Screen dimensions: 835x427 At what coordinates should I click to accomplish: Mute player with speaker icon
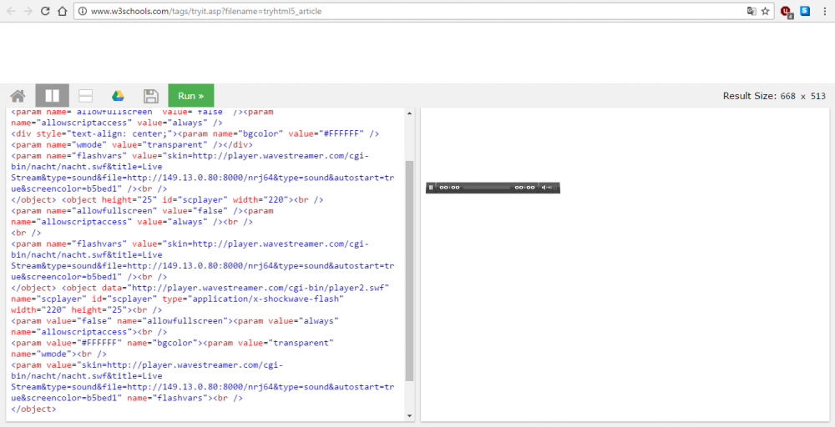point(544,188)
